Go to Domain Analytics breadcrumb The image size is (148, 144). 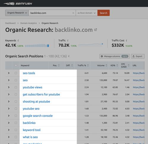(x=28, y=23)
